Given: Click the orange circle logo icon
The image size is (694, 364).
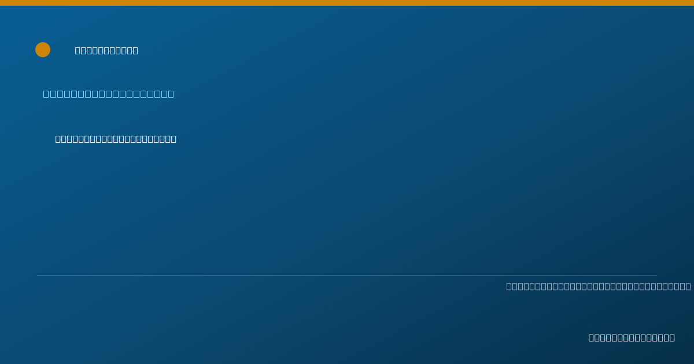Looking at the screenshot, I should click(x=43, y=50).
